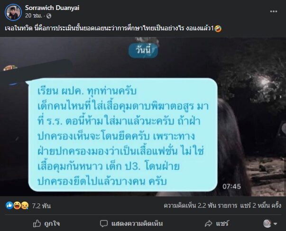The height and width of the screenshot is (231, 286).
Task: Click the sad reaction icon
Action: pos(25,206)
